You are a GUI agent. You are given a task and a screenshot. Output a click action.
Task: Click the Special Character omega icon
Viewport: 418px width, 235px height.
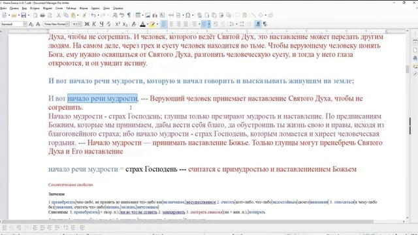coord(188,15)
